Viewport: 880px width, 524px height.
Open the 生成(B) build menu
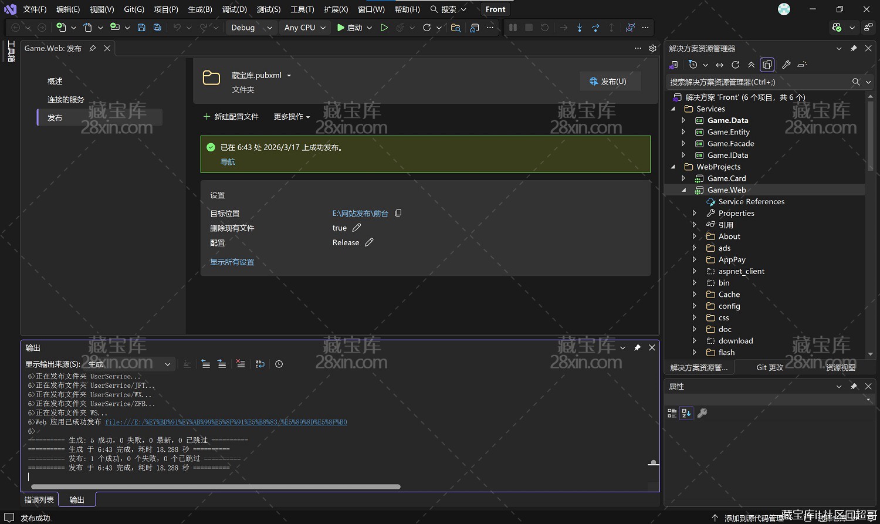point(200,9)
